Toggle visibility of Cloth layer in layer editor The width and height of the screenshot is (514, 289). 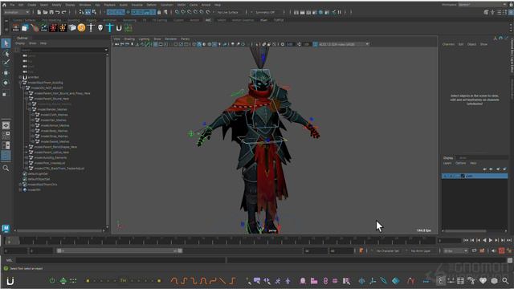444,176
